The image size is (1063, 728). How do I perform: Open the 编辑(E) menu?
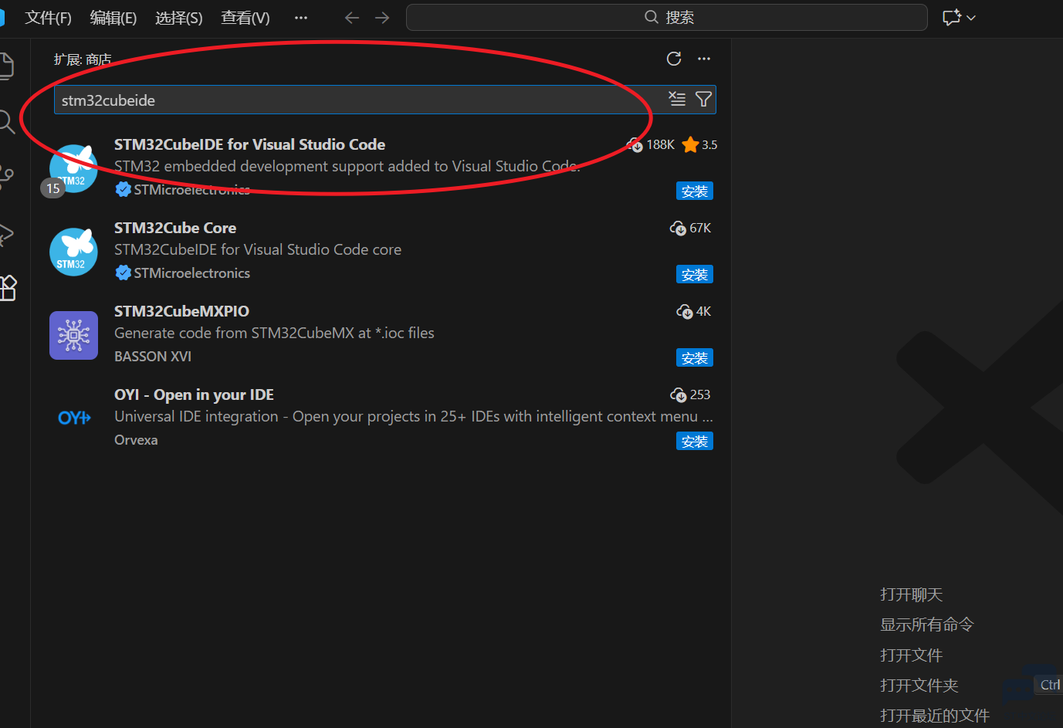pyautogui.click(x=113, y=18)
